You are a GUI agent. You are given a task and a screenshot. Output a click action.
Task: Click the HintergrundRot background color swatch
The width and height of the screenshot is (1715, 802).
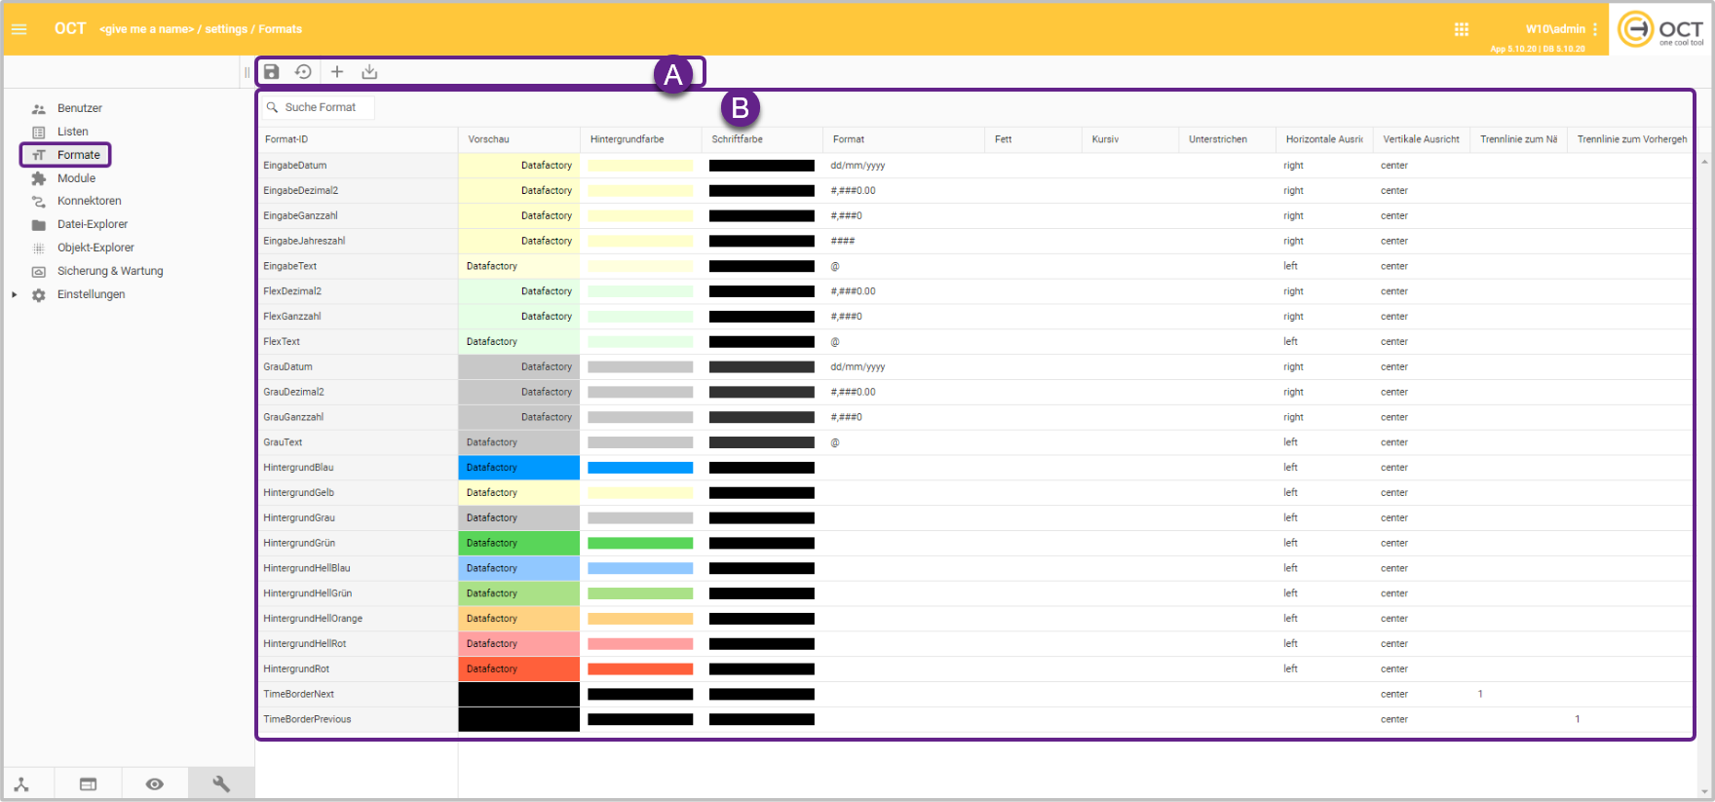coord(640,669)
